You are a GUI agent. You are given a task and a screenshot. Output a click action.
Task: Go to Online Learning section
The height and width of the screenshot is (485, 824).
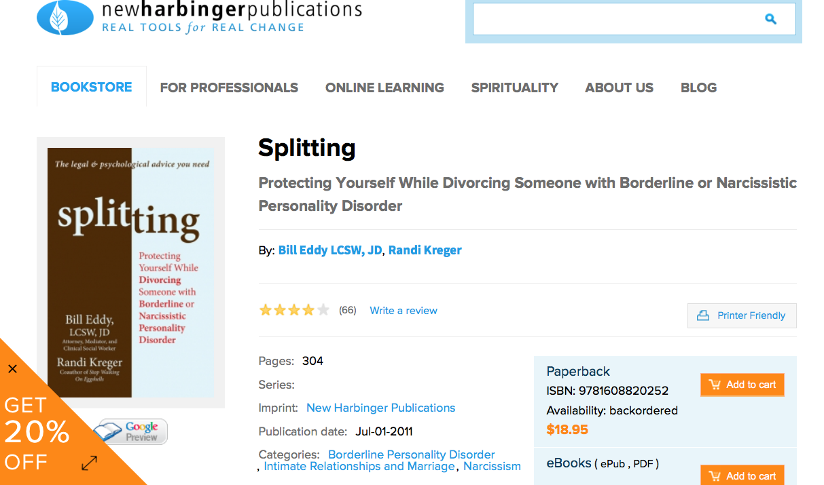click(384, 88)
